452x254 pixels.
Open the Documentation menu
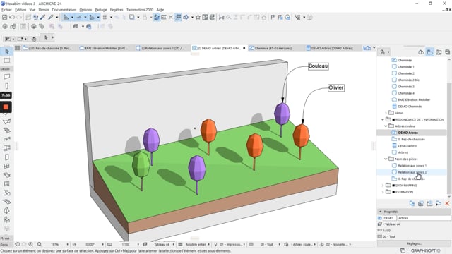[x=64, y=10]
